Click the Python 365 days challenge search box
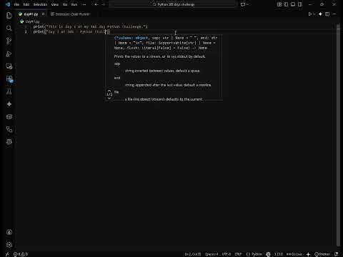343x257 pixels. pyautogui.click(x=173, y=4)
